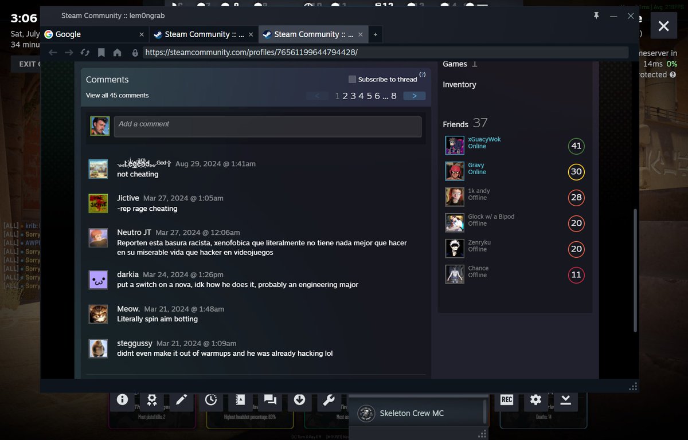This screenshot has height=440, width=688.
Task: Open the discussions chat bubbles icon
Action: coord(270,400)
